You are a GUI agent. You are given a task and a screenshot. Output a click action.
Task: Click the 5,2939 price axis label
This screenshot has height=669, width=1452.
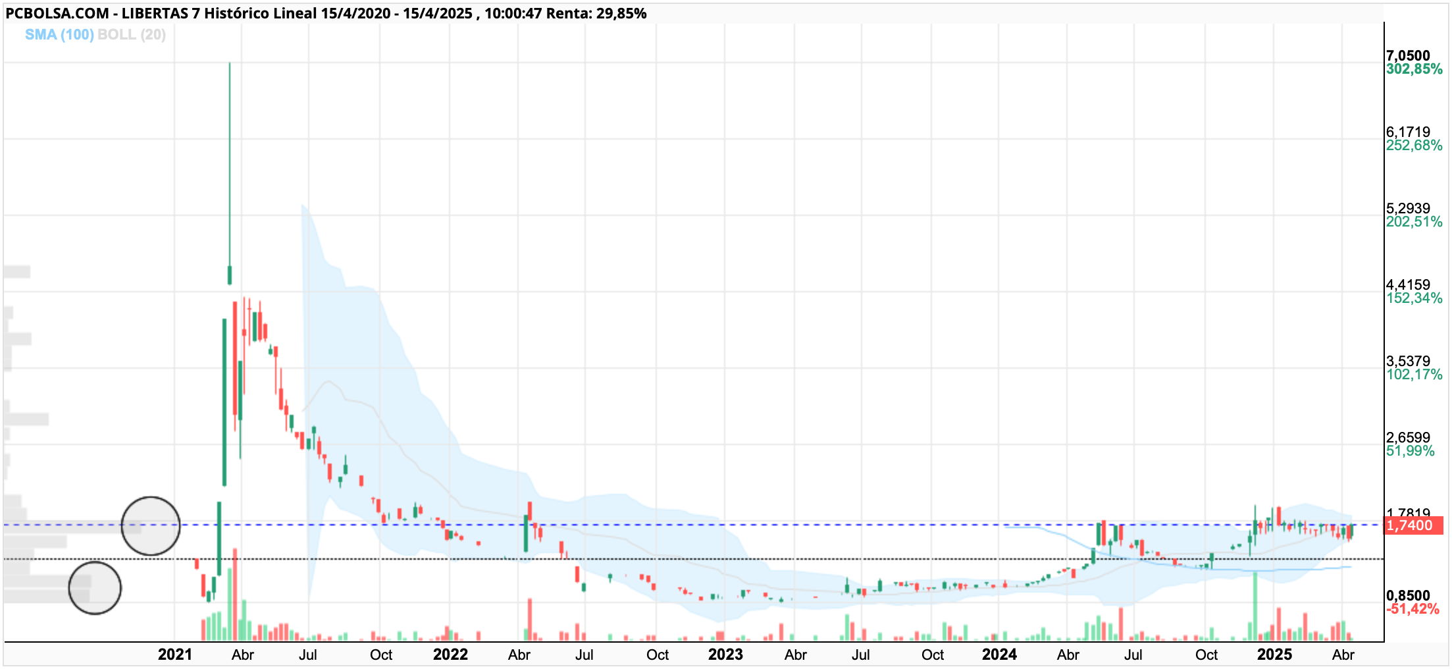(x=1408, y=208)
